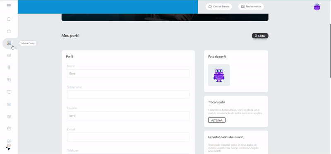This screenshot has width=331, height=154.
Task: Click the Perfil card title
Action: tap(70, 57)
